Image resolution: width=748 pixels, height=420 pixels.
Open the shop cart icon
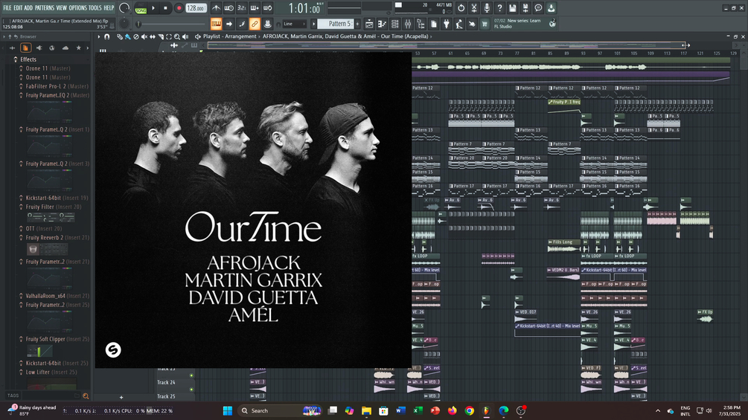(x=485, y=24)
